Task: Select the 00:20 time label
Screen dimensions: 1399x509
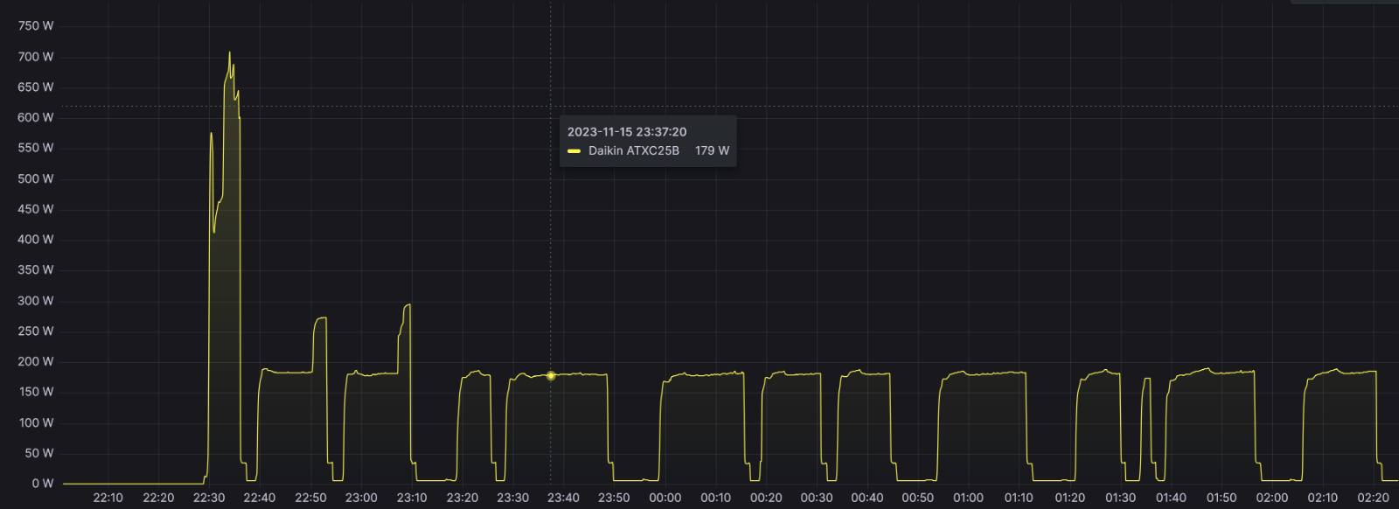Action: click(766, 498)
